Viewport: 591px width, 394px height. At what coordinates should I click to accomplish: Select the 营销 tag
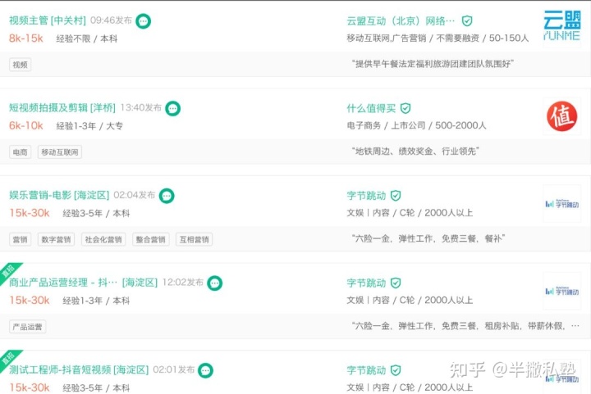pos(21,239)
